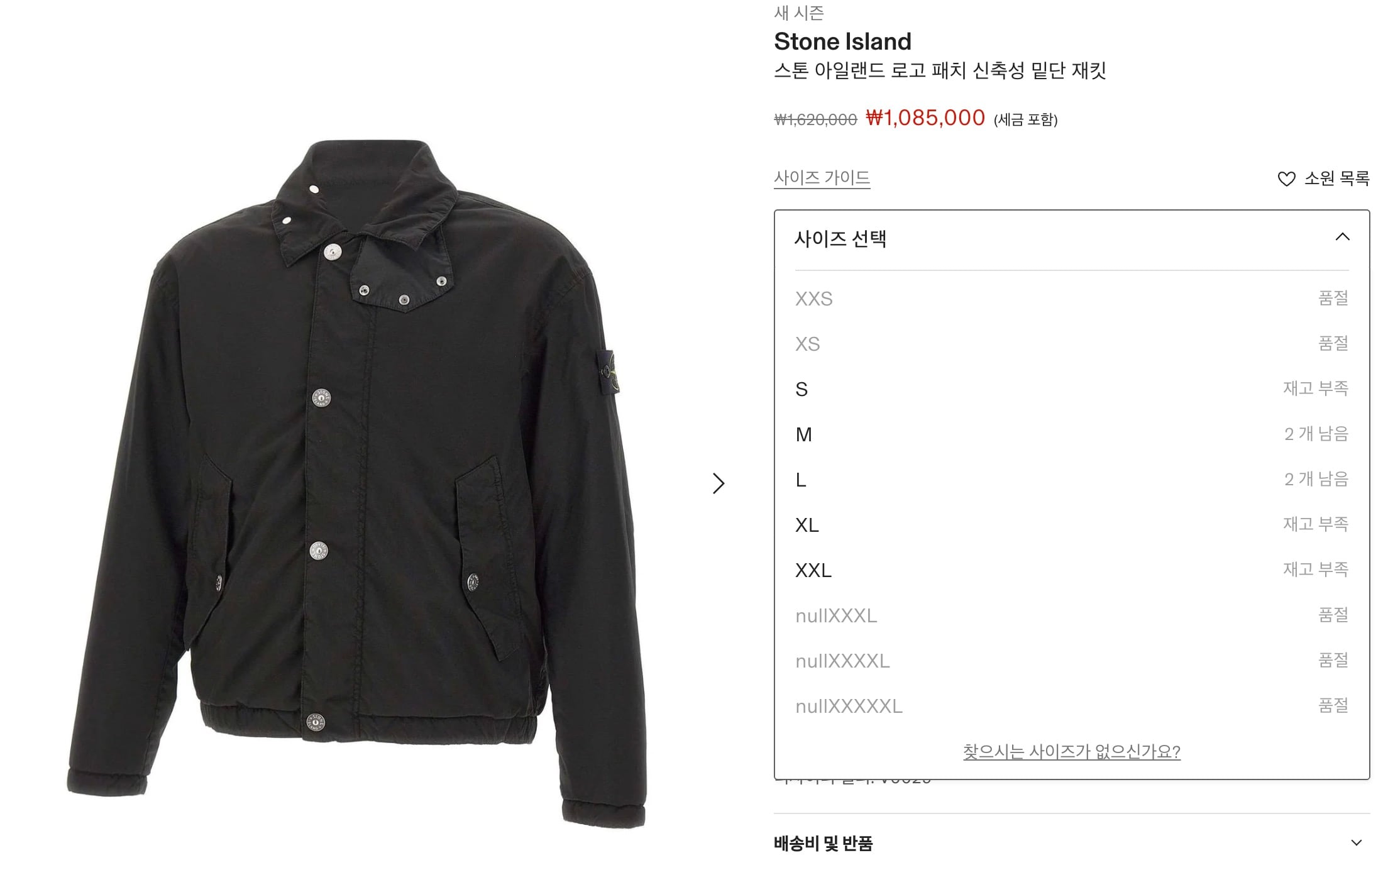This screenshot has height=870, width=1388.
Task: Click the nullXXXL size entry
Action: pos(1072,615)
